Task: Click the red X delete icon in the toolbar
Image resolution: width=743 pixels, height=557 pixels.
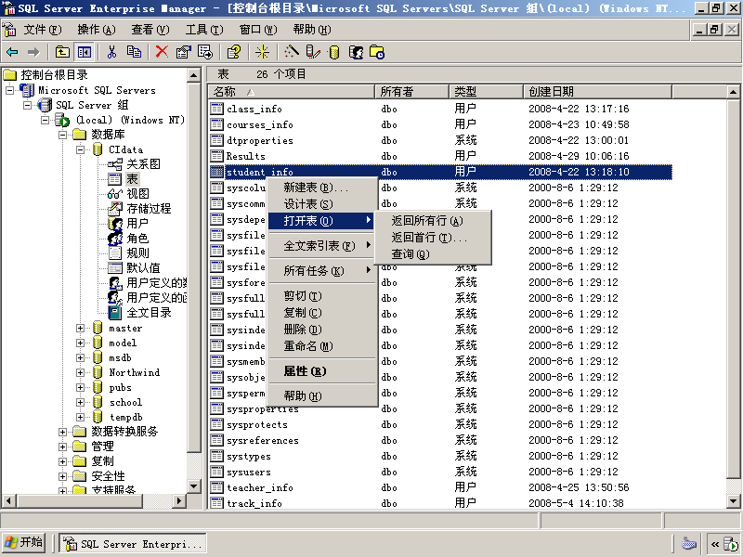Action: coord(162,52)
